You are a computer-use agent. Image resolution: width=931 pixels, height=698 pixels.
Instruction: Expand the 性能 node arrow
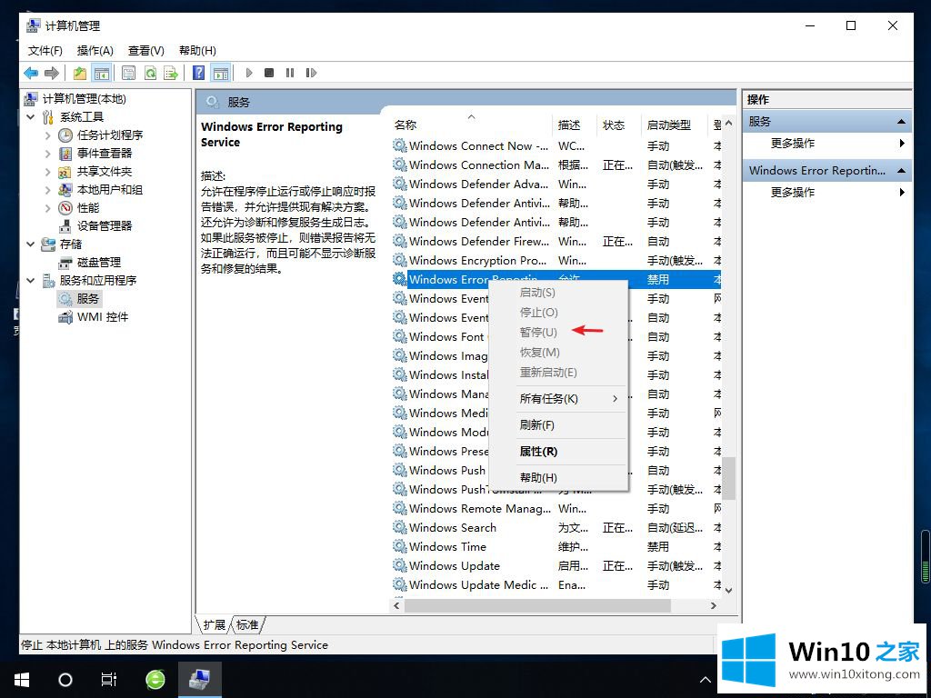[x=48, y=208]
